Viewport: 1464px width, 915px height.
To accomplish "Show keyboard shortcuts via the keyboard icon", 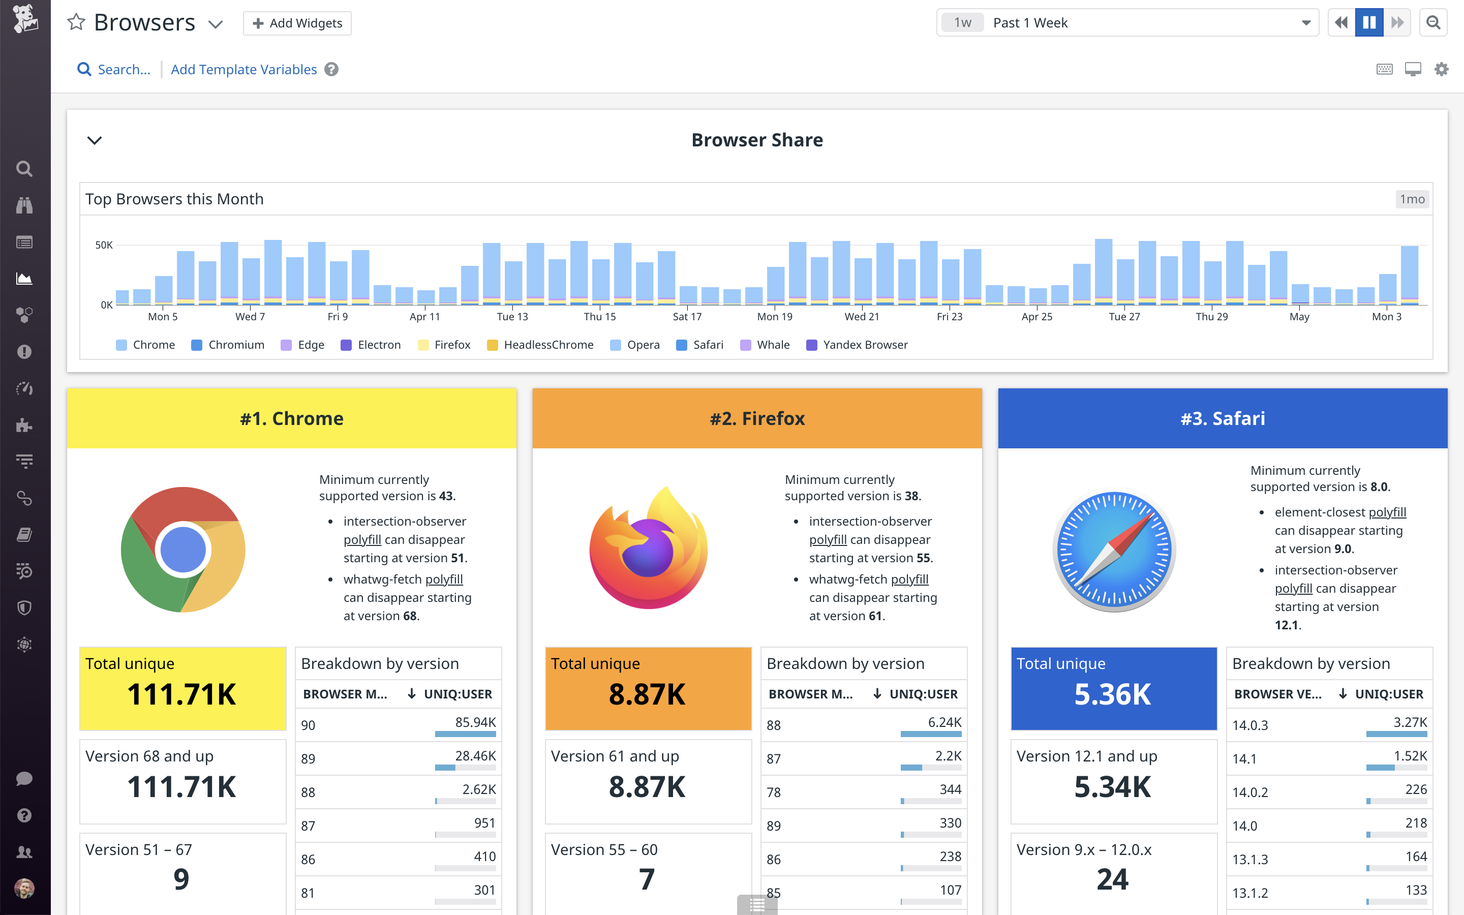I will 1384,69.
